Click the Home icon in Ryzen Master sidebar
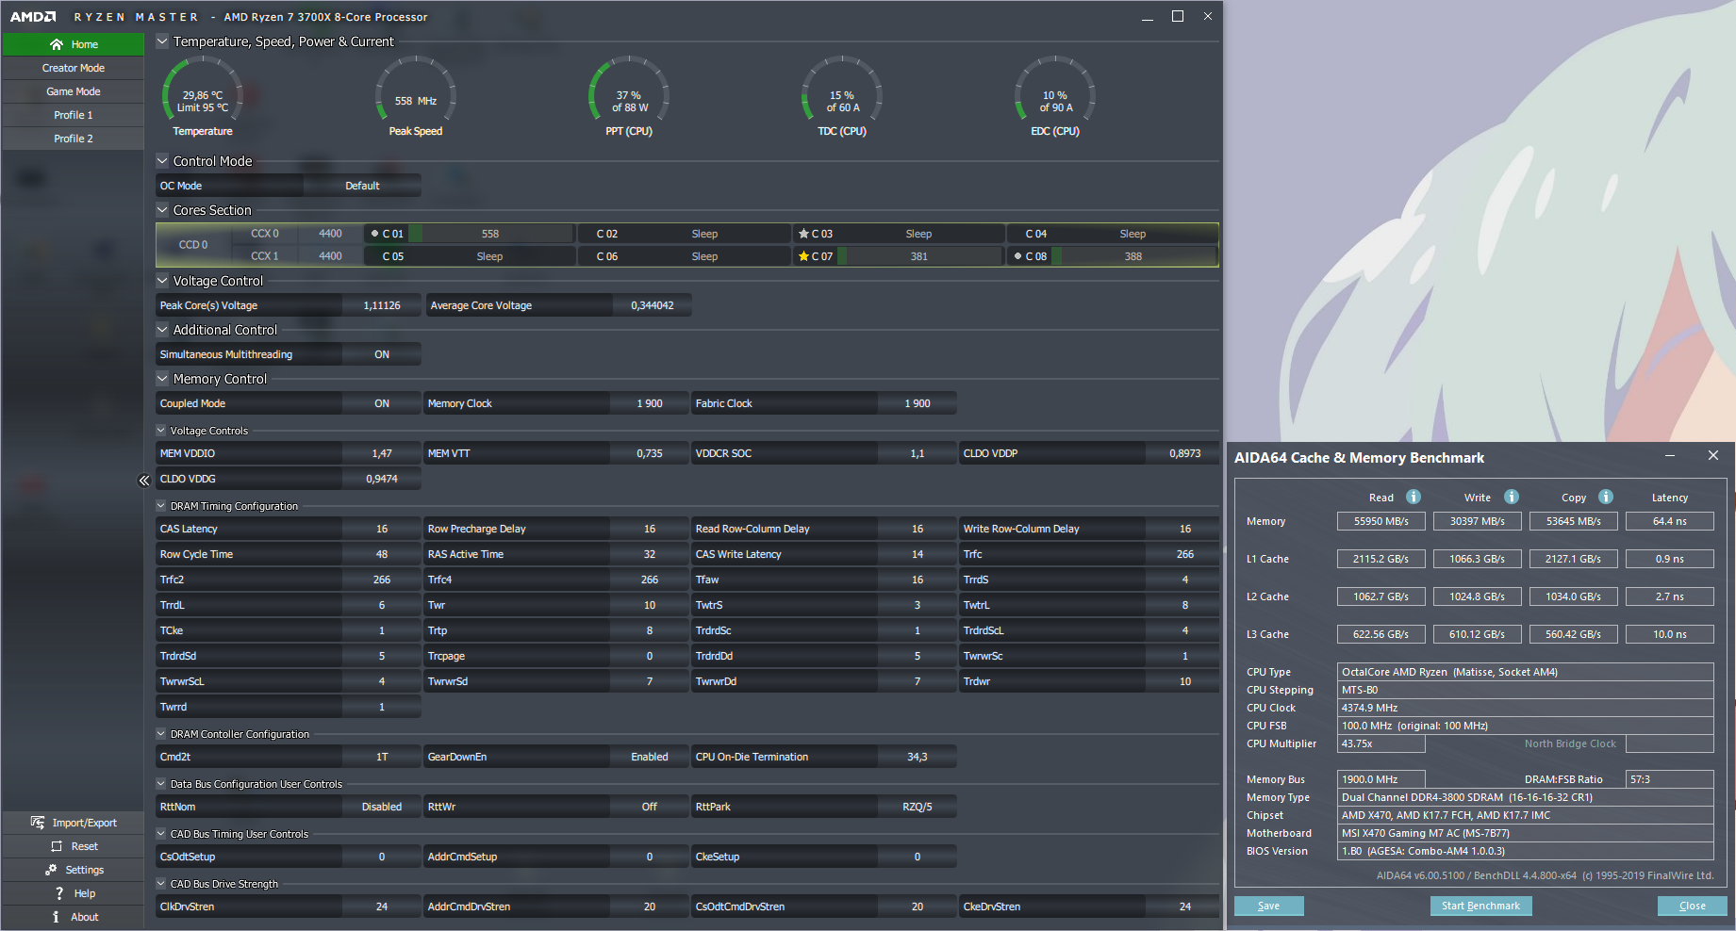 (57, 44)
